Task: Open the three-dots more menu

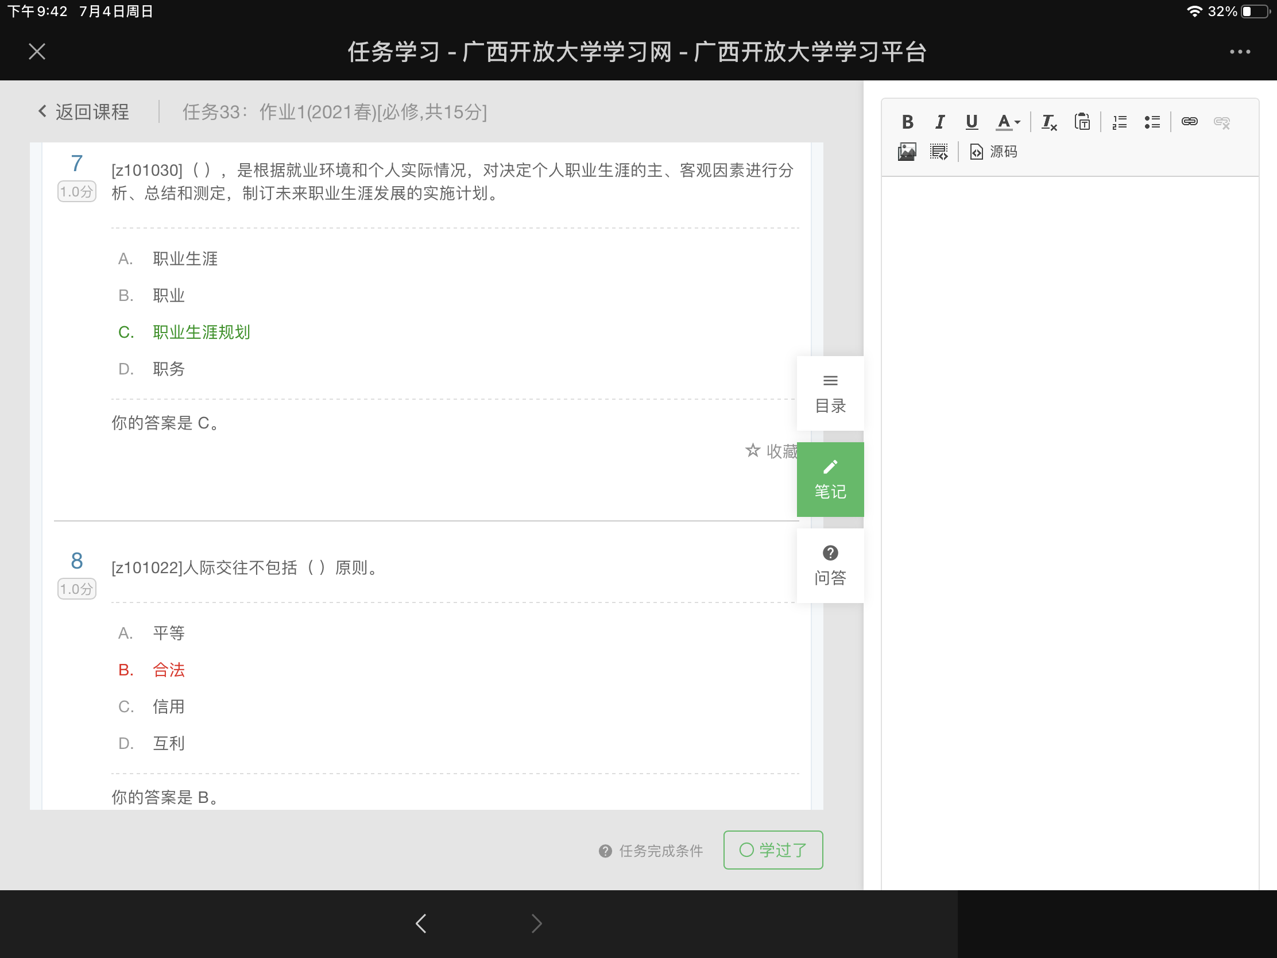Action: pyautogui.click(x=1240, y=52)
